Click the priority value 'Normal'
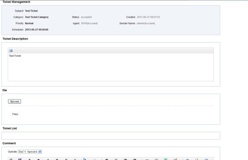 pos(29,23)
